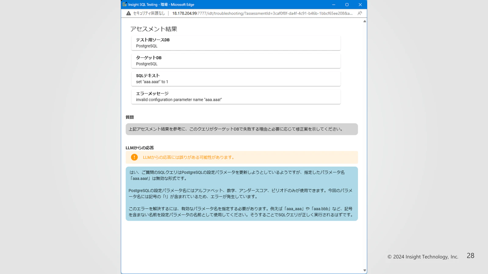
Task: Click PostgreSQL under ターゲットDB
Action: pos(147,64)
